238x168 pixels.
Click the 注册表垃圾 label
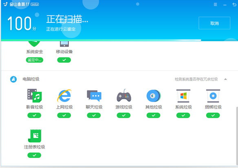[35, 147]
